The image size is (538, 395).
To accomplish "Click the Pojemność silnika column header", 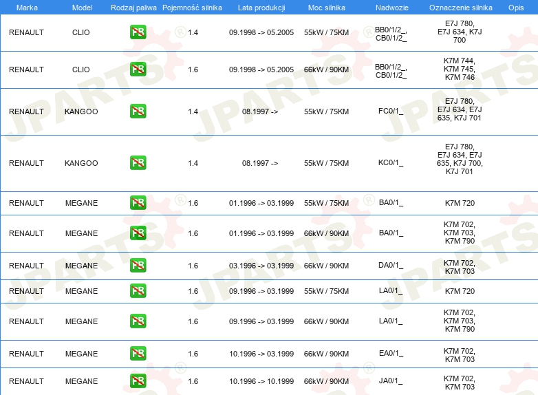I will click(192, 8).
